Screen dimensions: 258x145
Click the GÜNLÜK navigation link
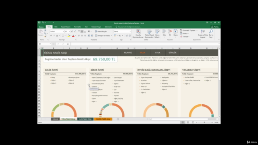click(x=173, y=53)
